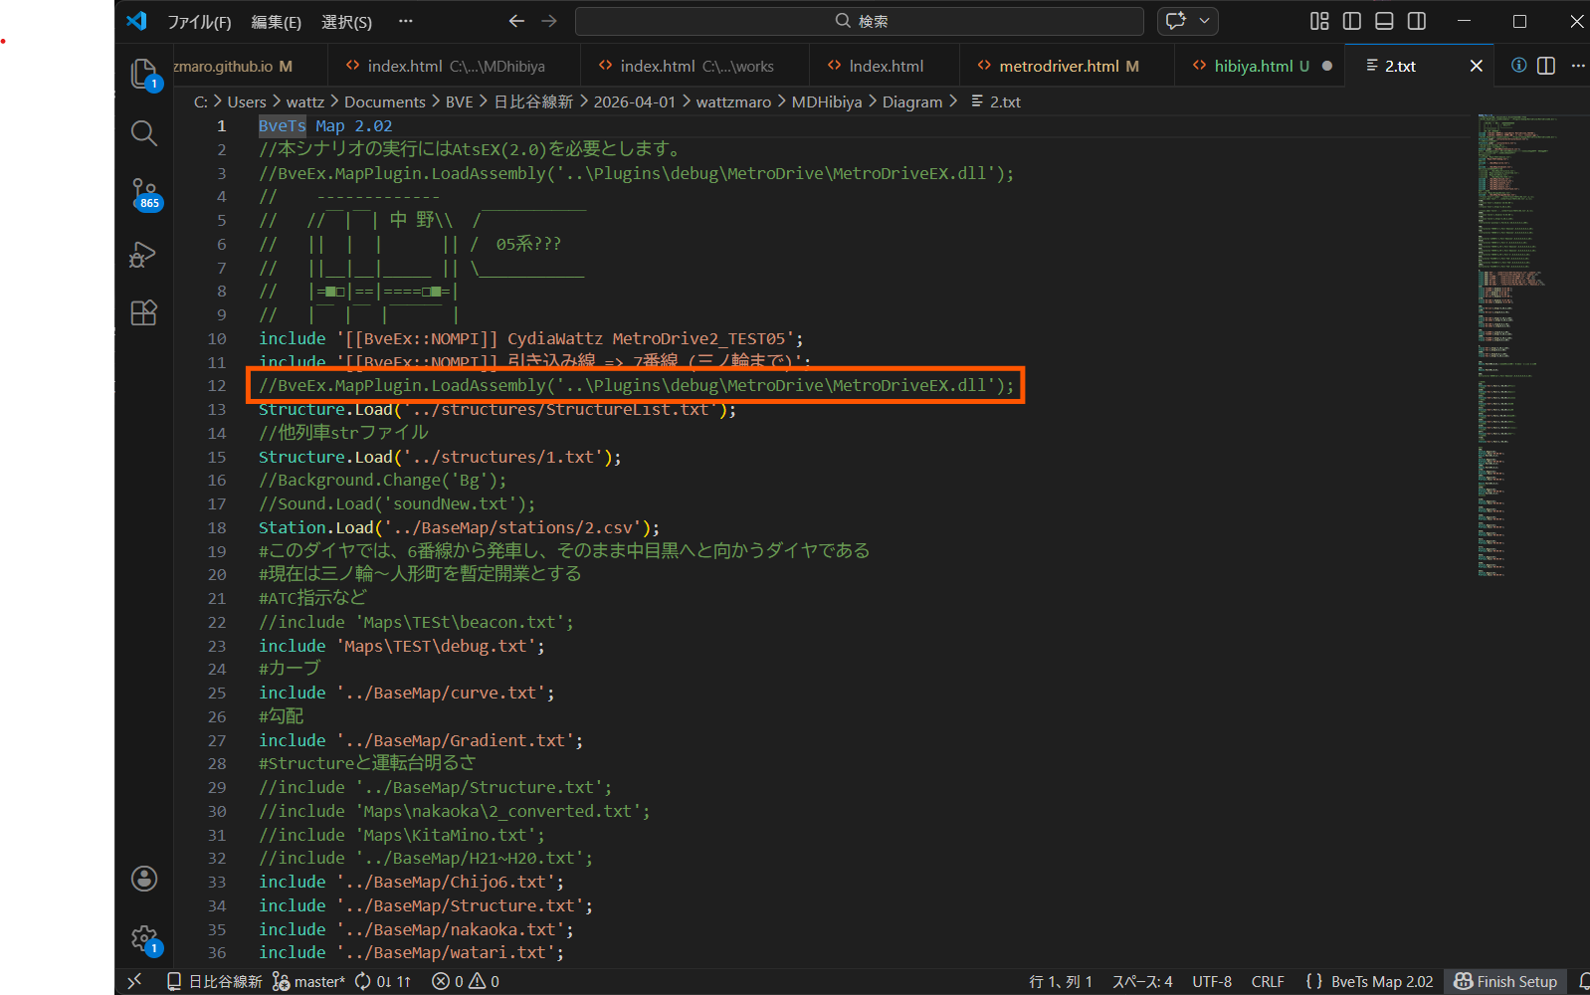This screenshot has width=1590, height=995.
Task: Click the Finish Setup status button
Action: [1505, 981]
